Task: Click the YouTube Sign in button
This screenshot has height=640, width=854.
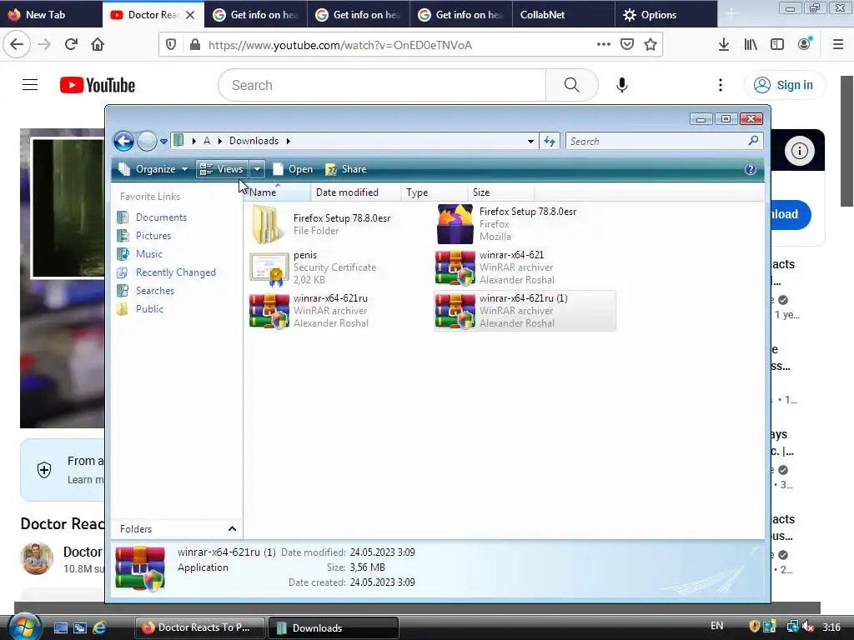Action: pos(784,85)
